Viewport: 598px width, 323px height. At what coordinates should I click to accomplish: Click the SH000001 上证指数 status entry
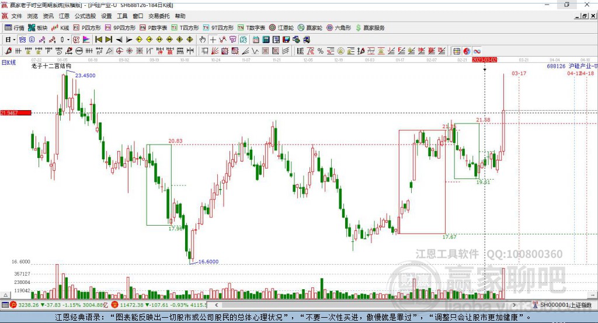point(562,305)
